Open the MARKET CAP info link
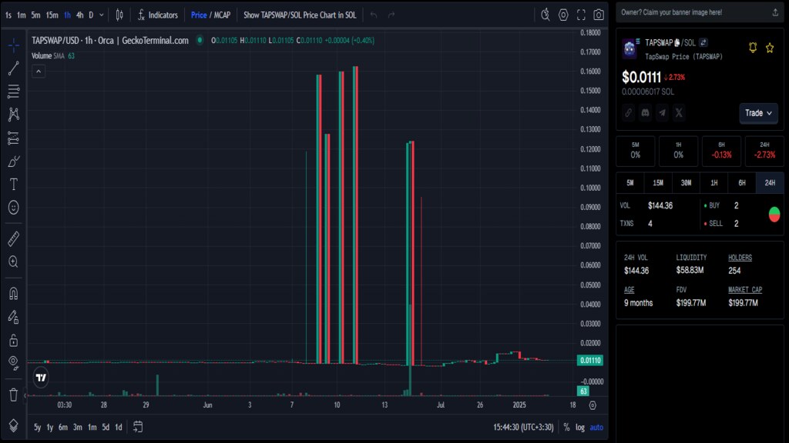Viewport: 789px width, 443px height. (745, 290)
